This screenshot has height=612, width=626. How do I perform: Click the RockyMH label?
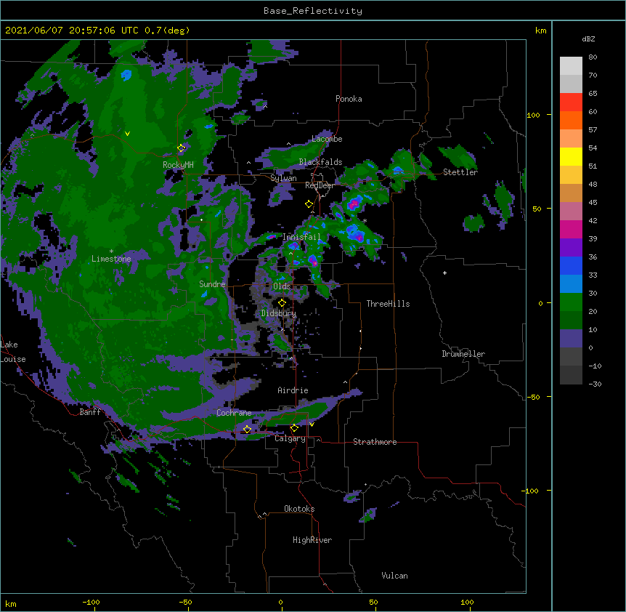(178, 165)
